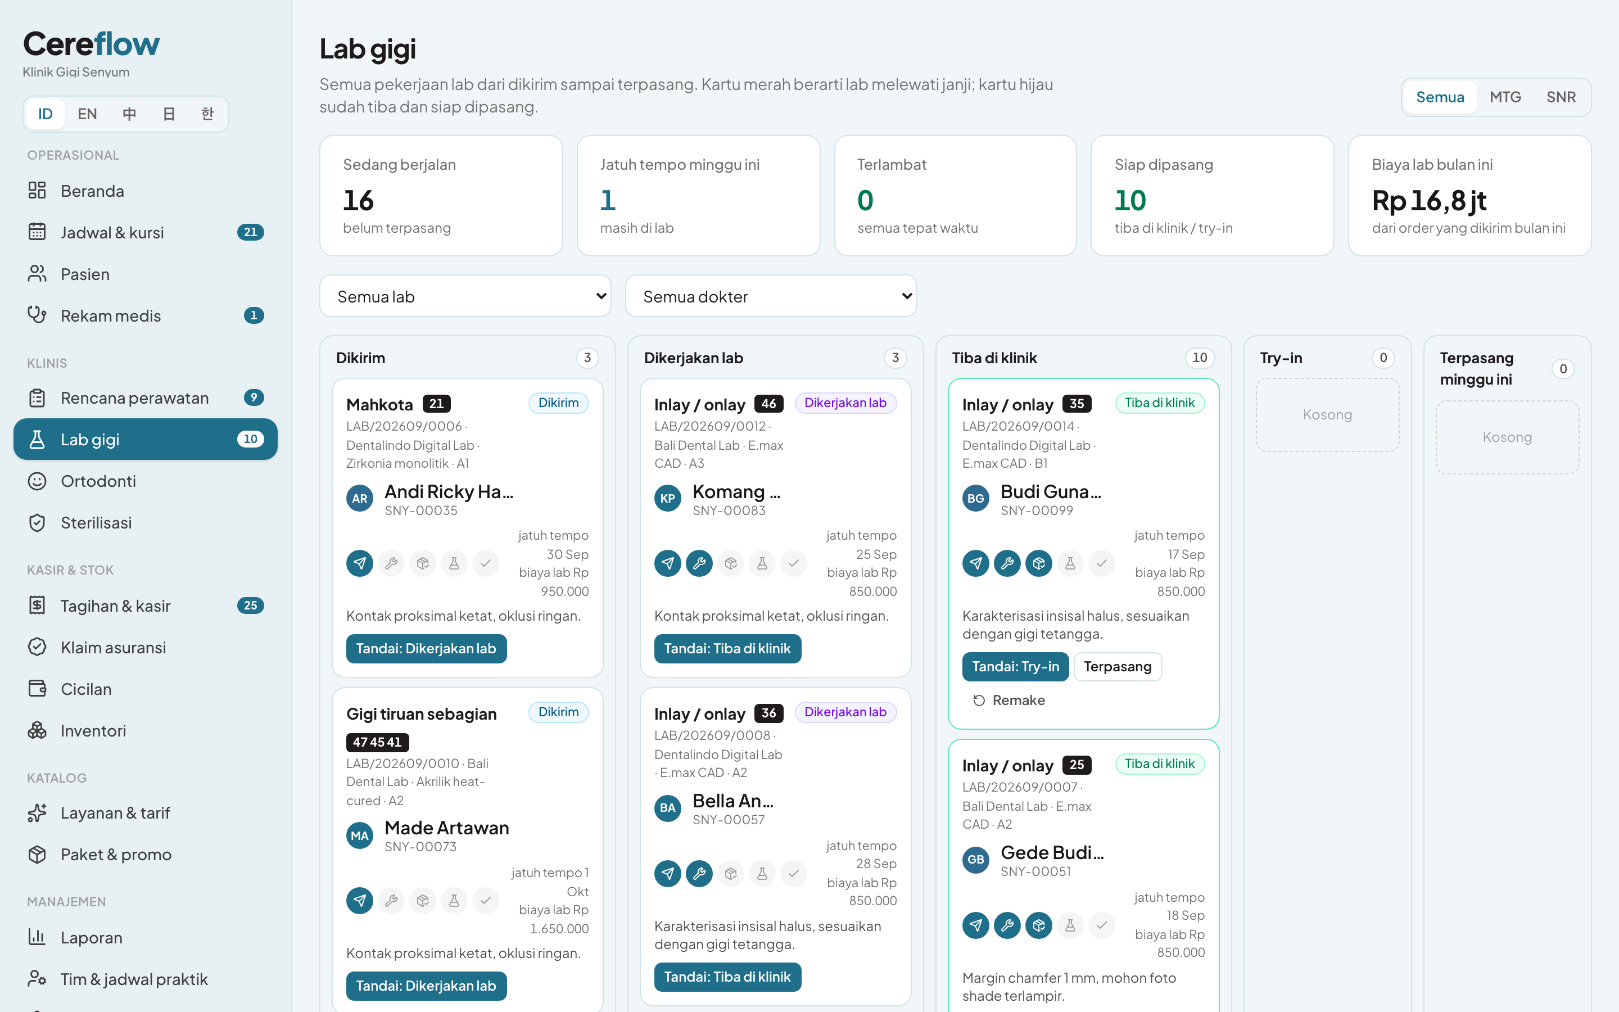Click the Layanan & tarif sparkle icon
Screen dimensions: 1619x1012
click(x=37, y=812)
